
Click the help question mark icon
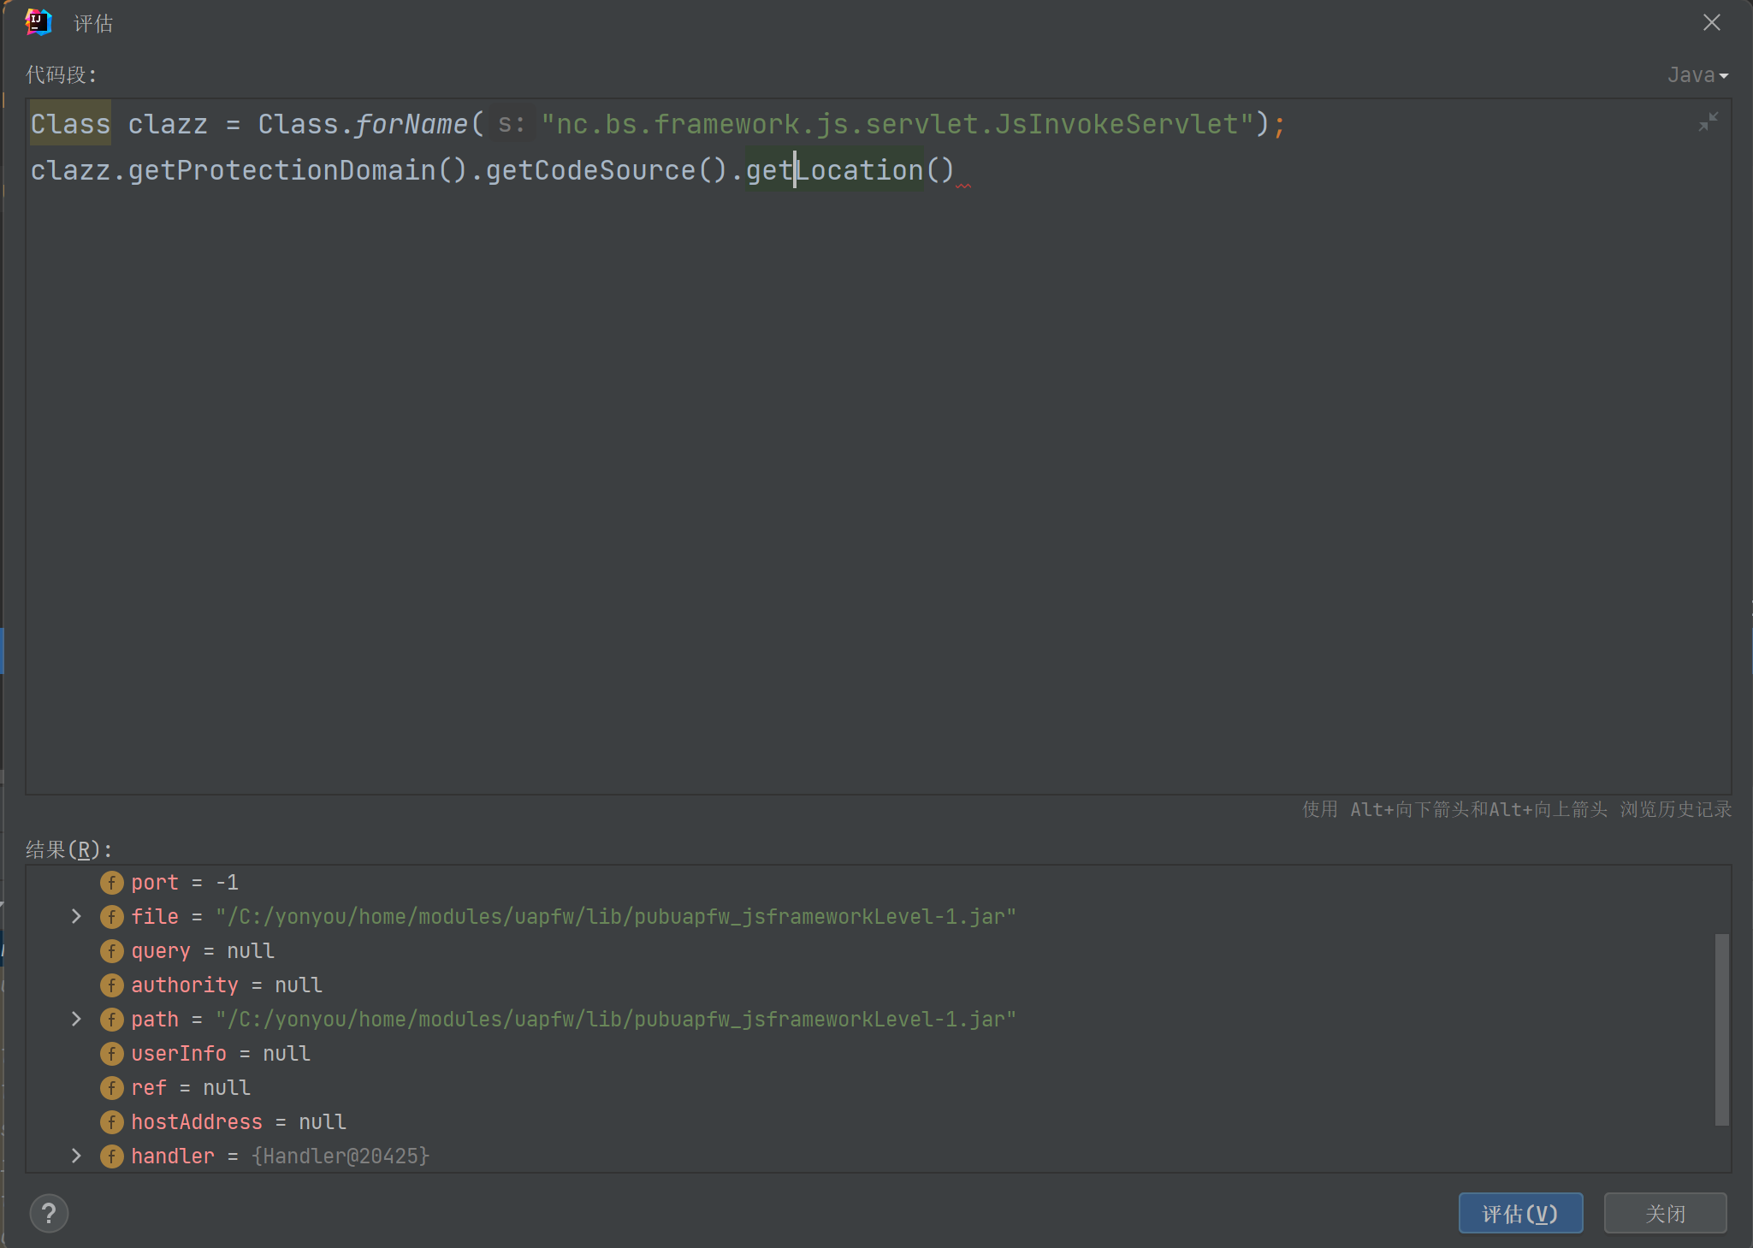tap(49, 1213)
